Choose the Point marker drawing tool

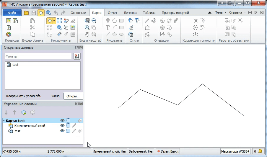pyautogui.click(x=108, y=21)
